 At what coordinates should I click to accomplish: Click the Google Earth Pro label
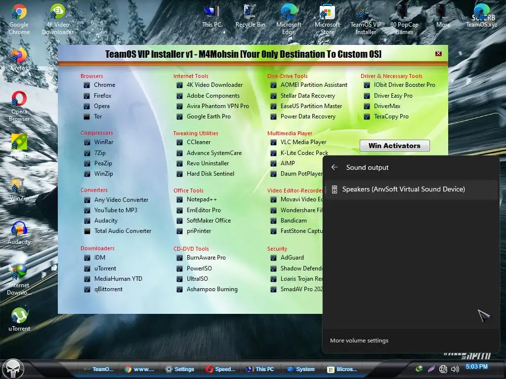(209, 116)
